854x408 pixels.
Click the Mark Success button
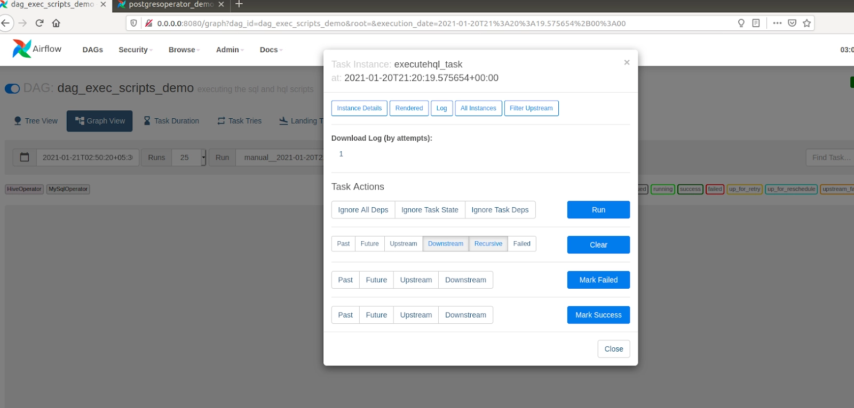click(598, 315)
